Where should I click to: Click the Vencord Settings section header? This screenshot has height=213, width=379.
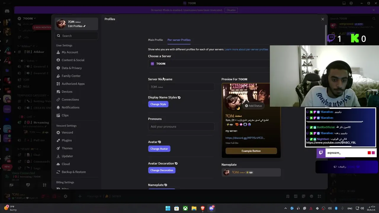coord(66,126)
